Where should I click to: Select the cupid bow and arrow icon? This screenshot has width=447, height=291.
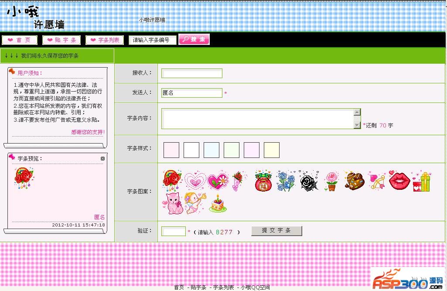[377, 181]
